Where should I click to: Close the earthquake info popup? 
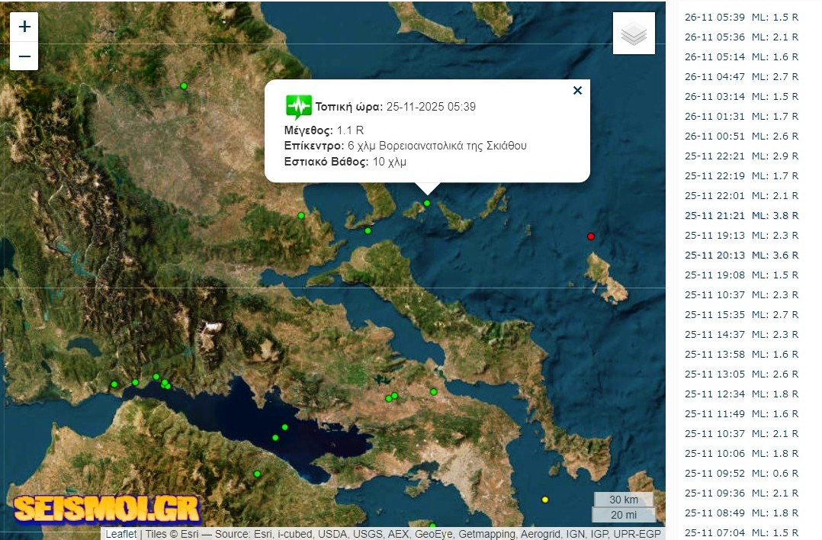(578, 91)
